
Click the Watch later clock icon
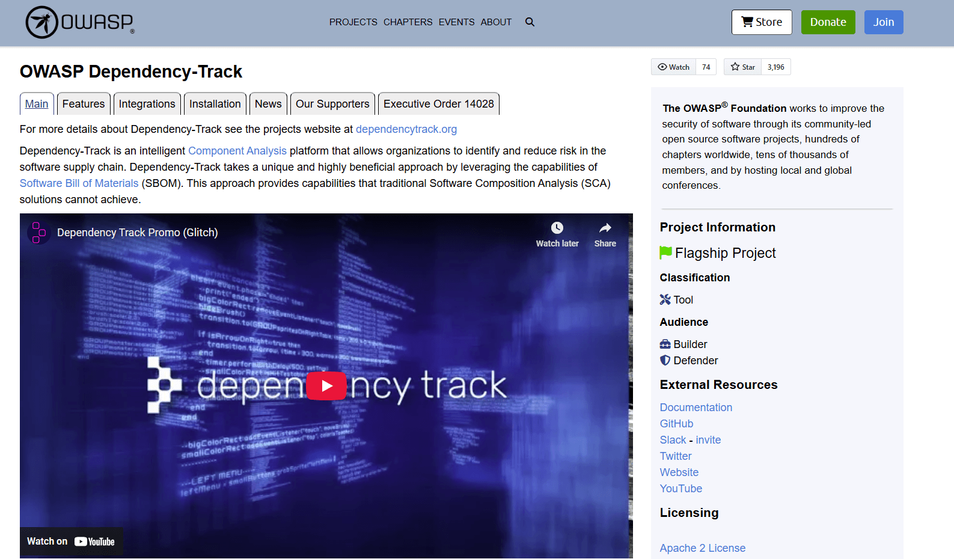point(557,228)
